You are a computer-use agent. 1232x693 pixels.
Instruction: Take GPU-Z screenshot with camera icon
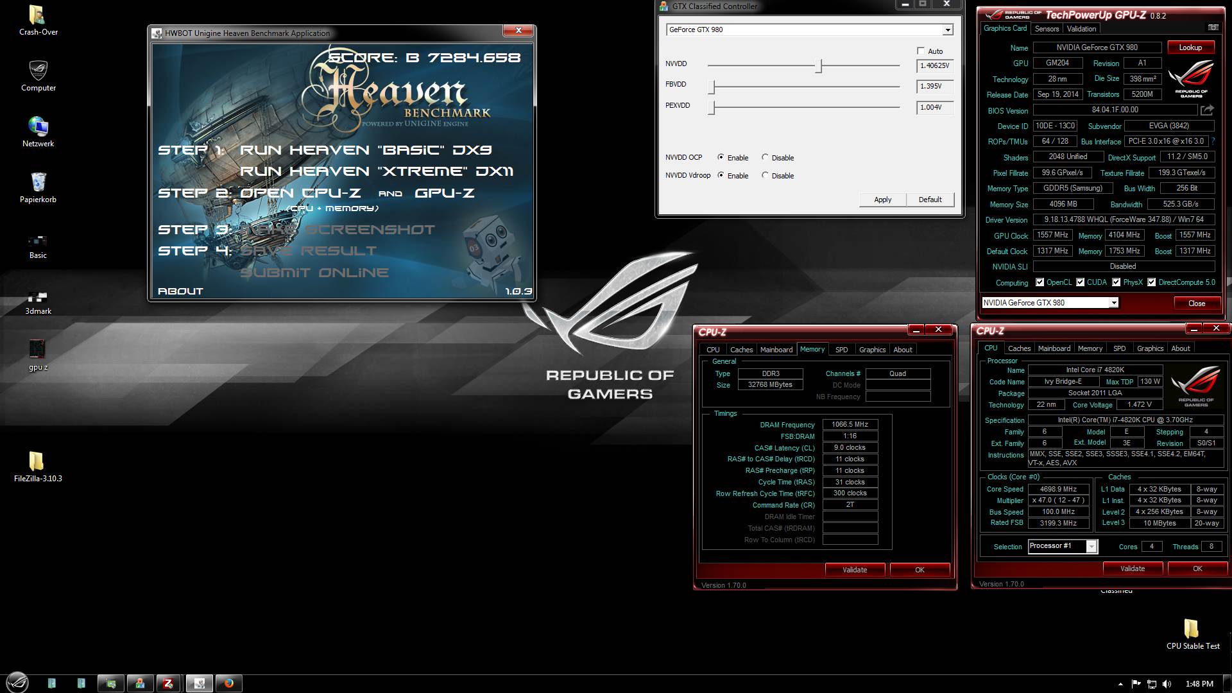pos(1213,28)
